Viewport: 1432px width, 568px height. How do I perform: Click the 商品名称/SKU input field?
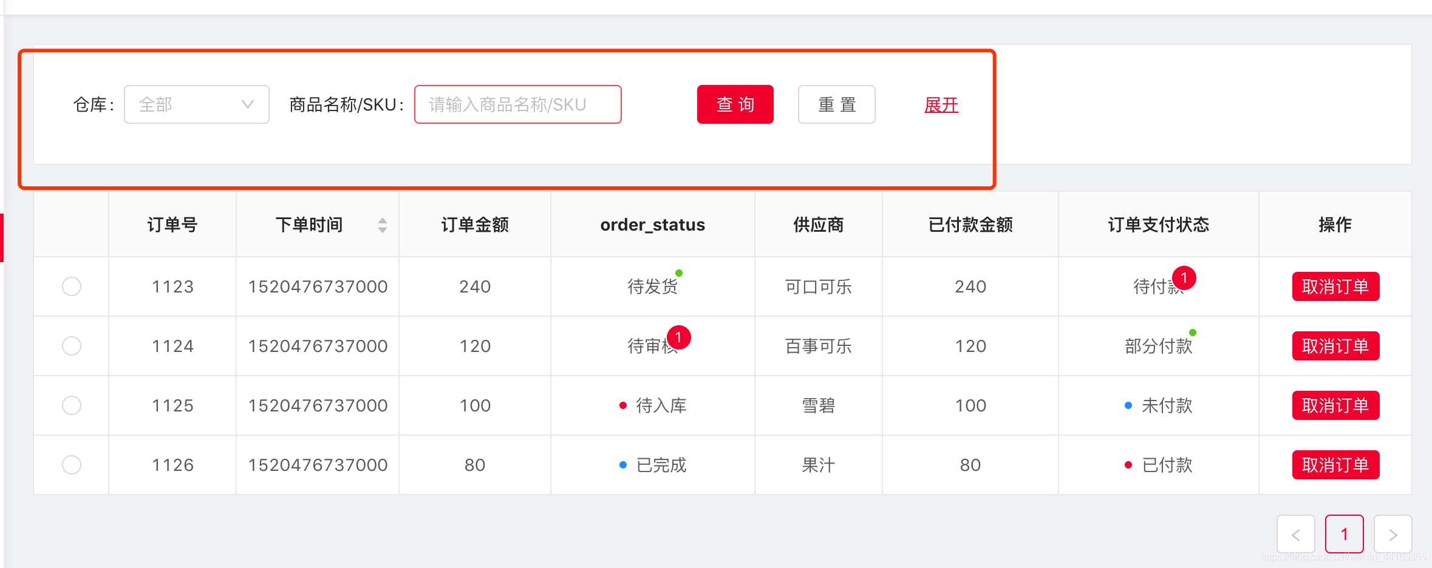coord(517,104)
